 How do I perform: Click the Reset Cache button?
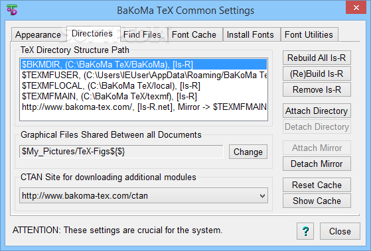[x=317, y=185]
